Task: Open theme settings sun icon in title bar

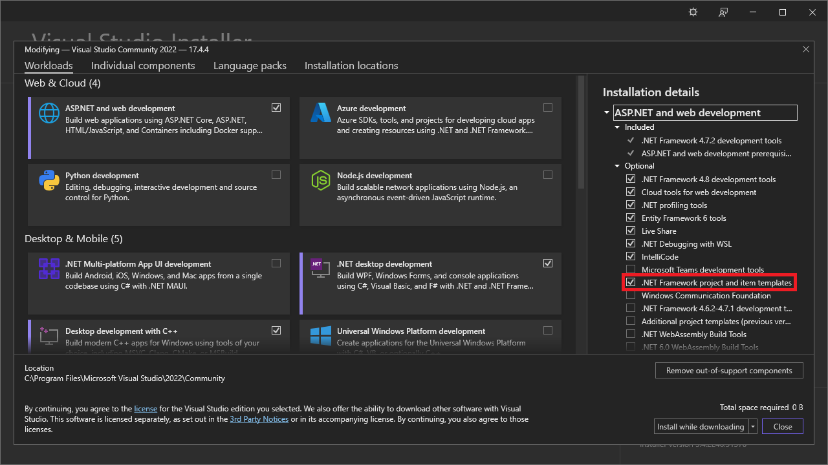Action: (693, 12)
